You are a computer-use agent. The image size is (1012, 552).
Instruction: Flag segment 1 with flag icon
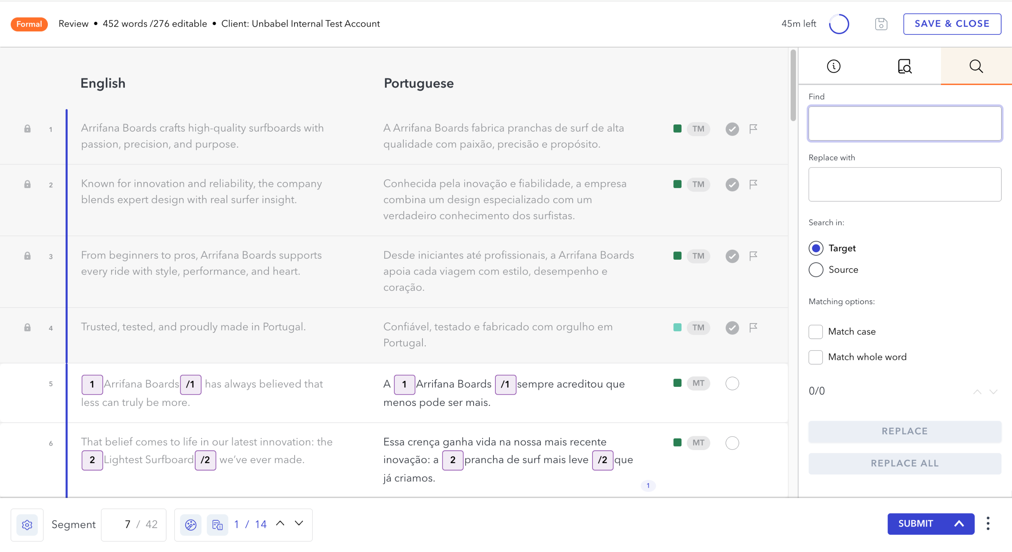click(x=753, y=129)
